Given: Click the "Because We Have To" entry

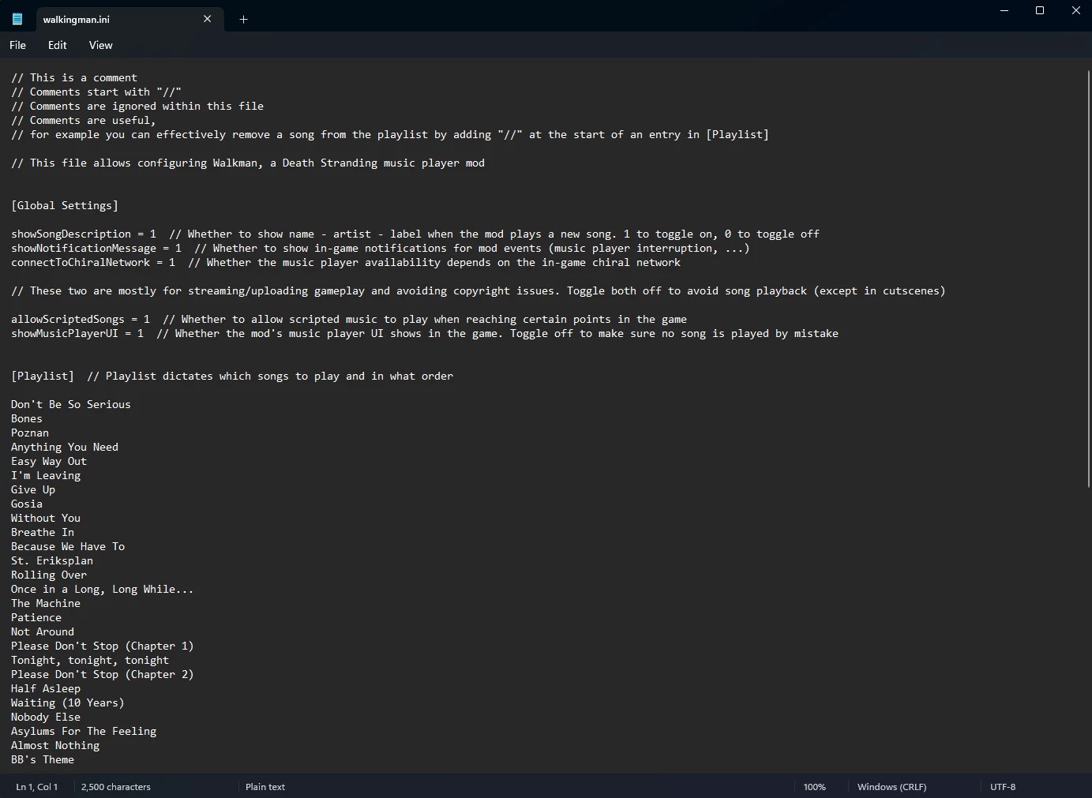Looking at the screenshot, I should pyautogui.click(x=68, y=546).
